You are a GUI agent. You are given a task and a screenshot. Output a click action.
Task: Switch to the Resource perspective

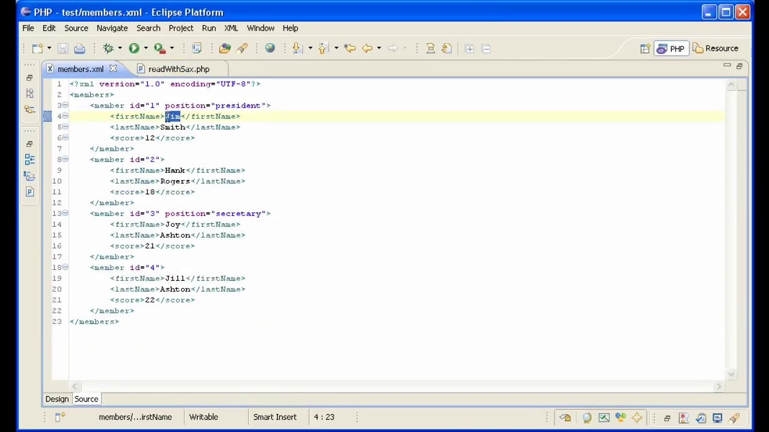(x=715, y=49)
